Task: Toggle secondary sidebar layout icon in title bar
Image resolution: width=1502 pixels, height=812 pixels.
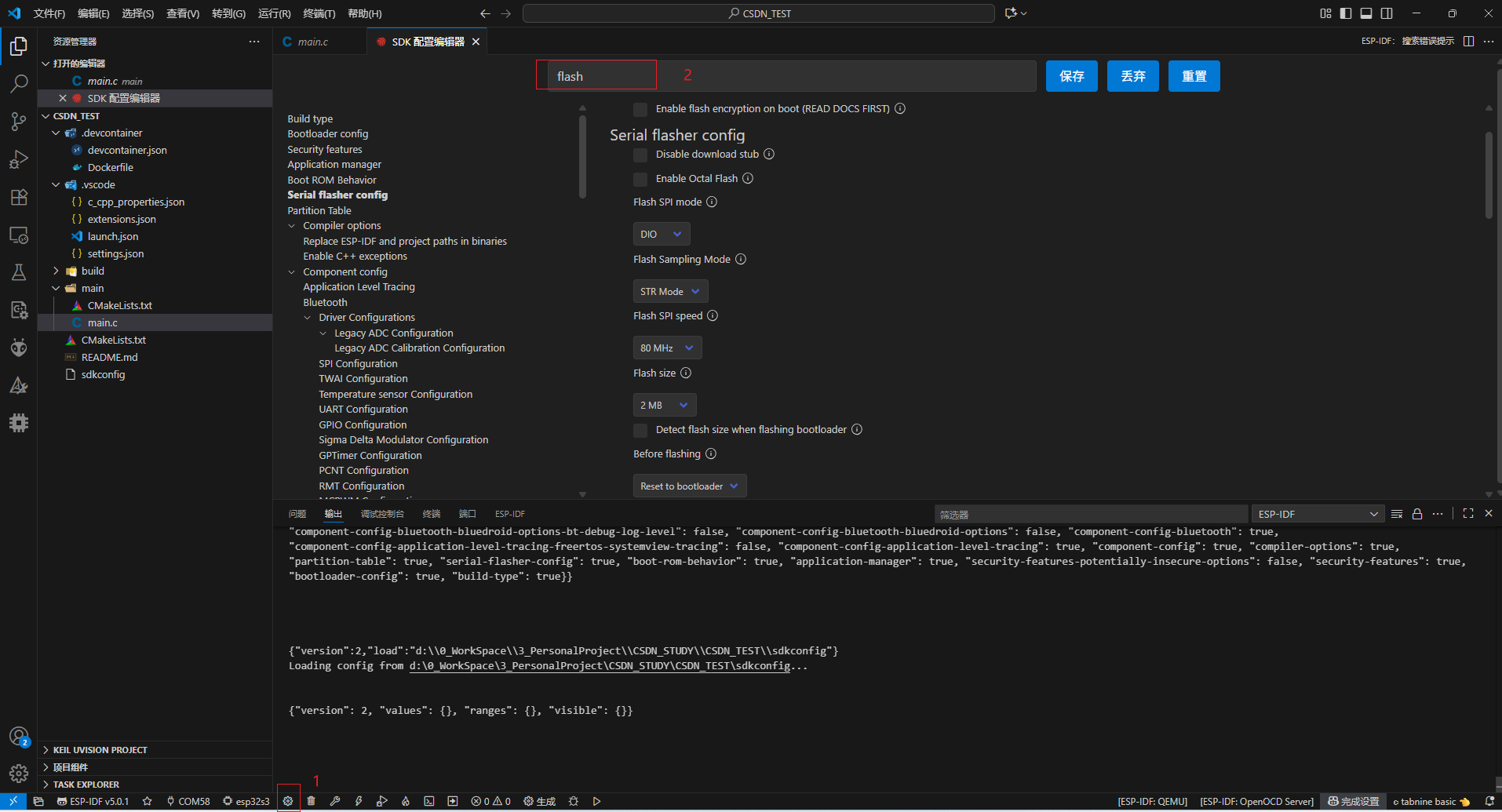Action: tap(1387, 13)
